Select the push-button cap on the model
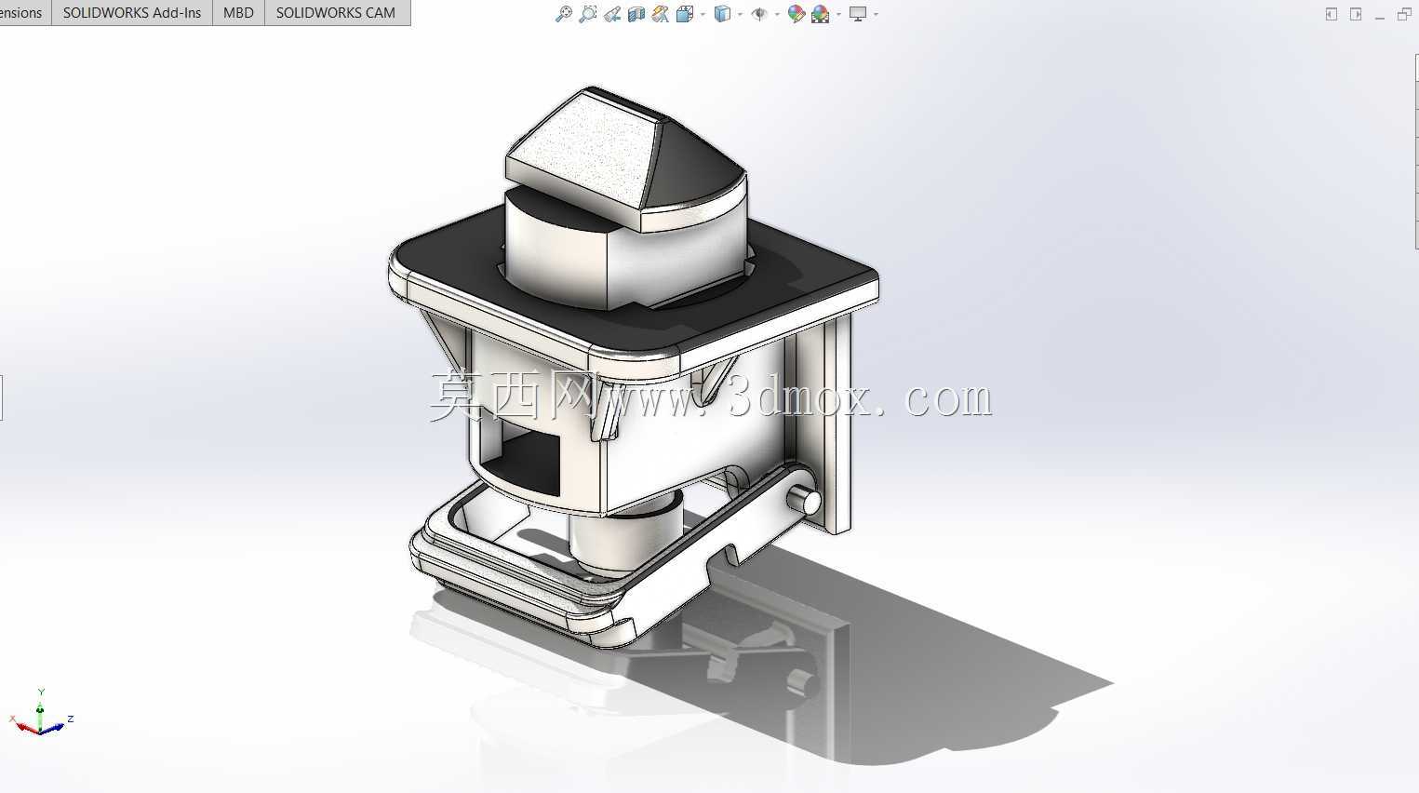Image resolution: width=1419 pixels, height=793 pixels. 625,158
